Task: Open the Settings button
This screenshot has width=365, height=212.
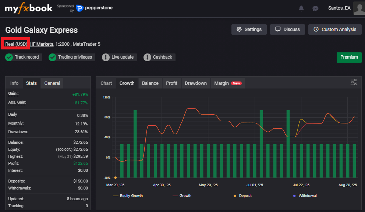Action: [249, 29]
